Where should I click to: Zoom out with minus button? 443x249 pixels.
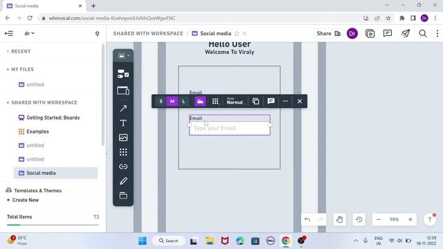tap(379, 220)
